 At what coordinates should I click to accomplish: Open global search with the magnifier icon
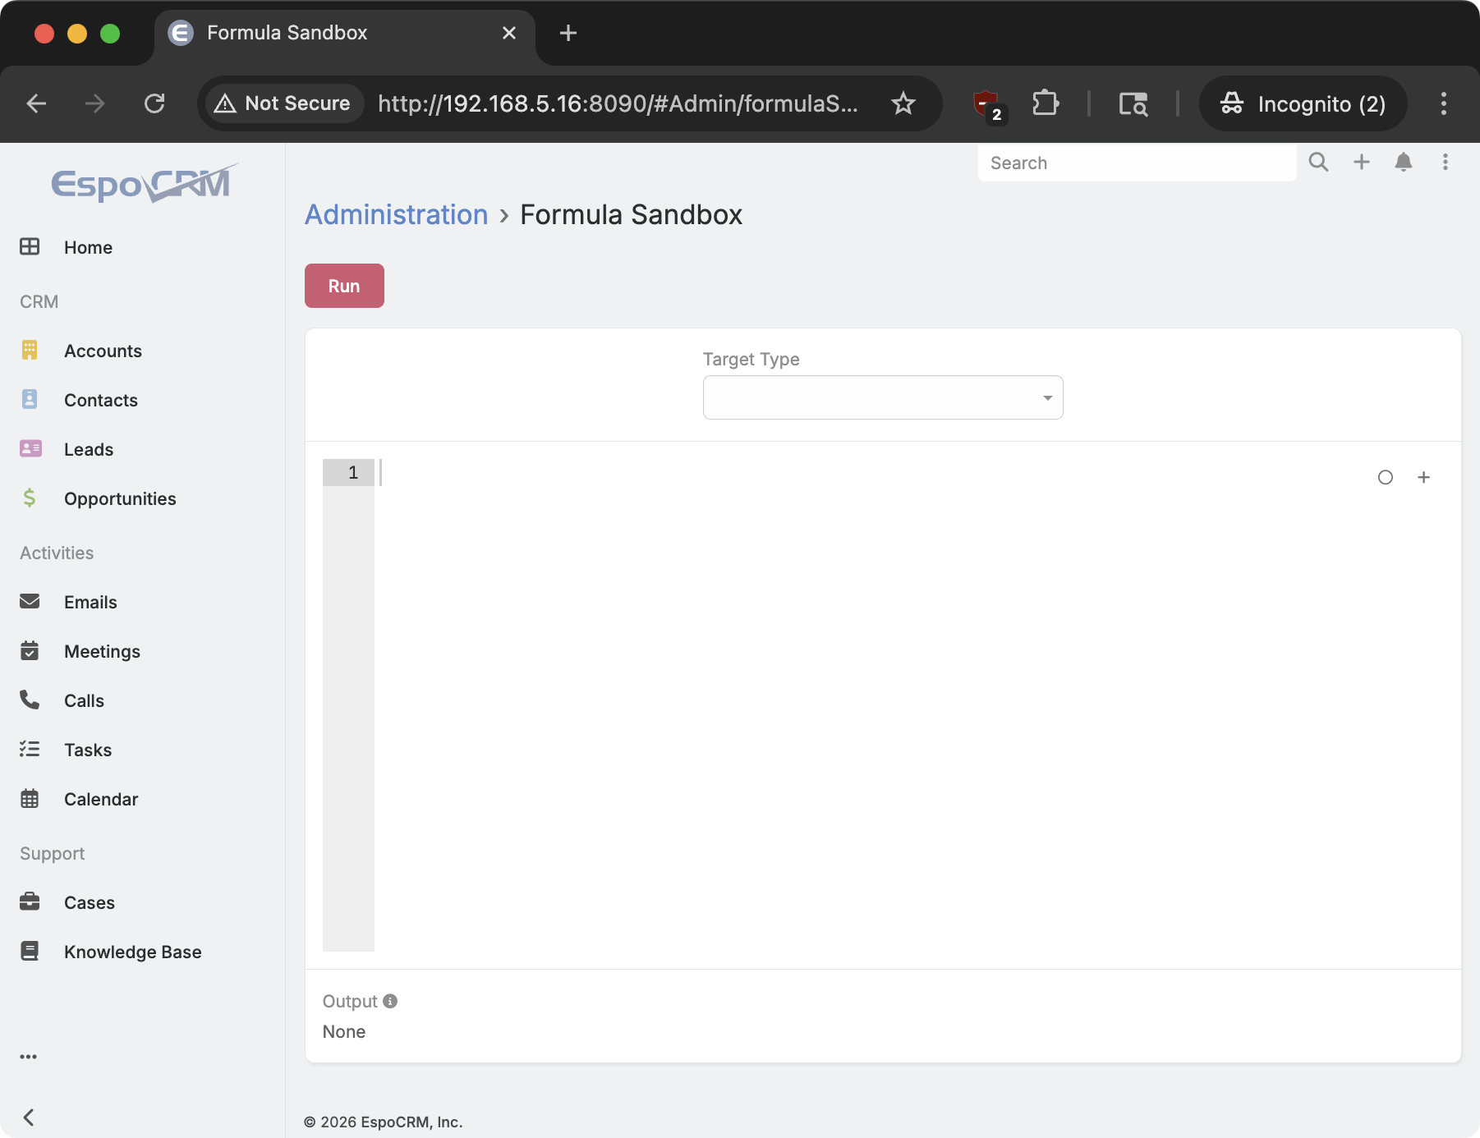coord(1318,162)
